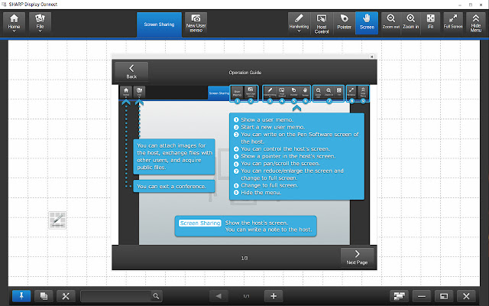
Task: Click the 1/1 sheet counter
Action: point(246,296)
